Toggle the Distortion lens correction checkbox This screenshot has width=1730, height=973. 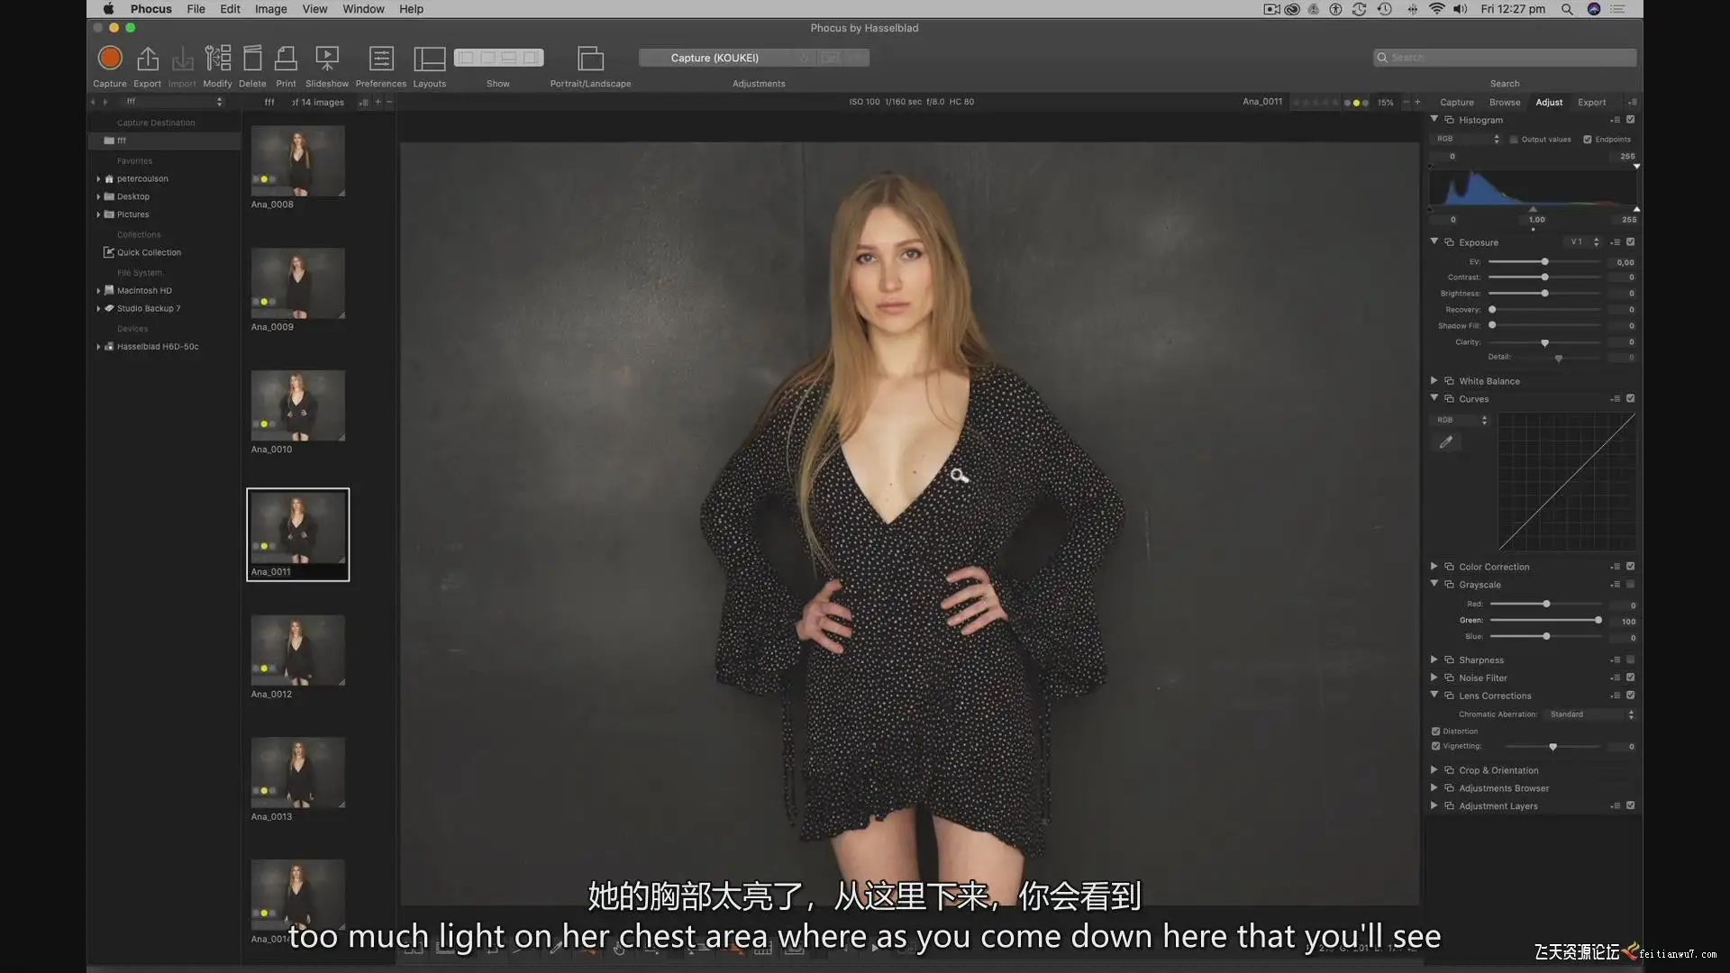1436,732
